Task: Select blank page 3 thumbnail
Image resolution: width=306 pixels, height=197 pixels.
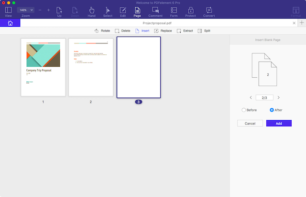Action: pyautogui.click(x=139, y=67)
